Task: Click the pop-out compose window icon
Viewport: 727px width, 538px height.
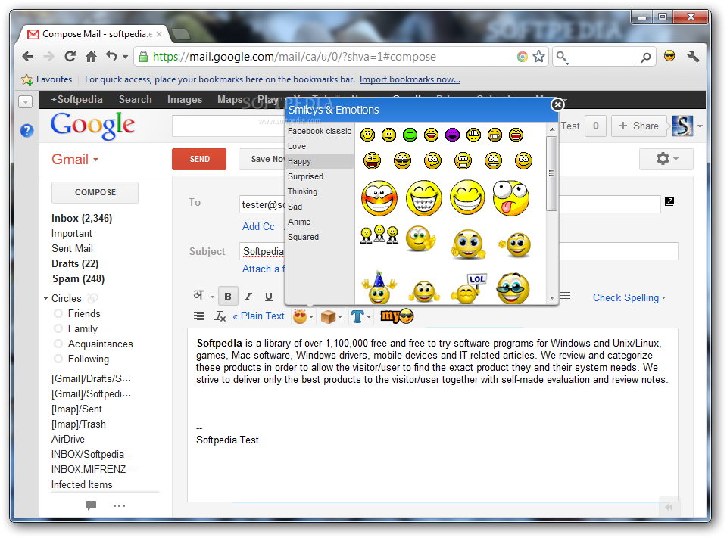Action: pos(669,201)
